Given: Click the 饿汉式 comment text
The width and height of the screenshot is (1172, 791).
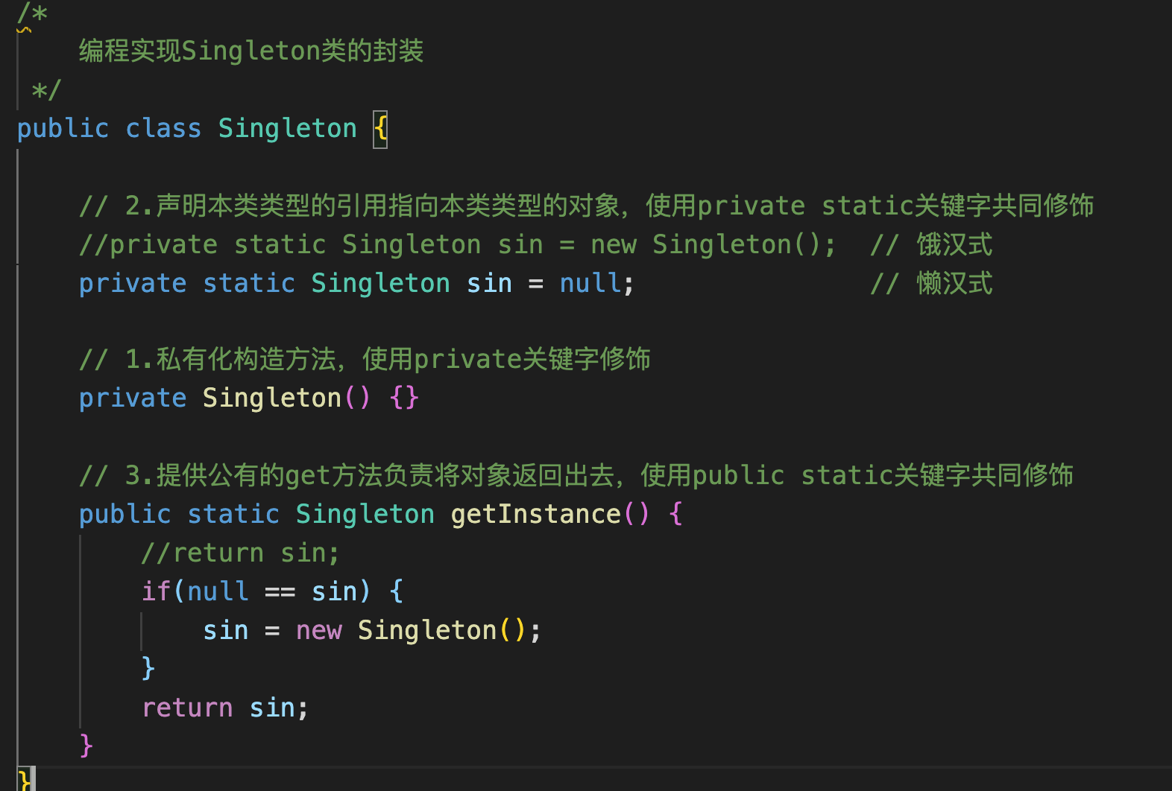Looking at the screenshot, I should pyautogui.click(x=954, y=244).
